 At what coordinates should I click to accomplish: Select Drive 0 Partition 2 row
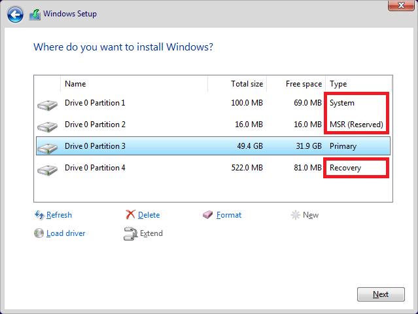(x=213, y=125)
